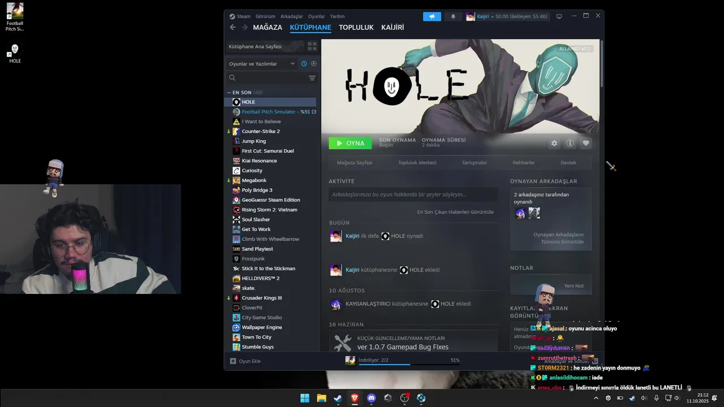
Task: Open second friend avatar under Oynayan Arkadaşlar
Action: (534, 213)
